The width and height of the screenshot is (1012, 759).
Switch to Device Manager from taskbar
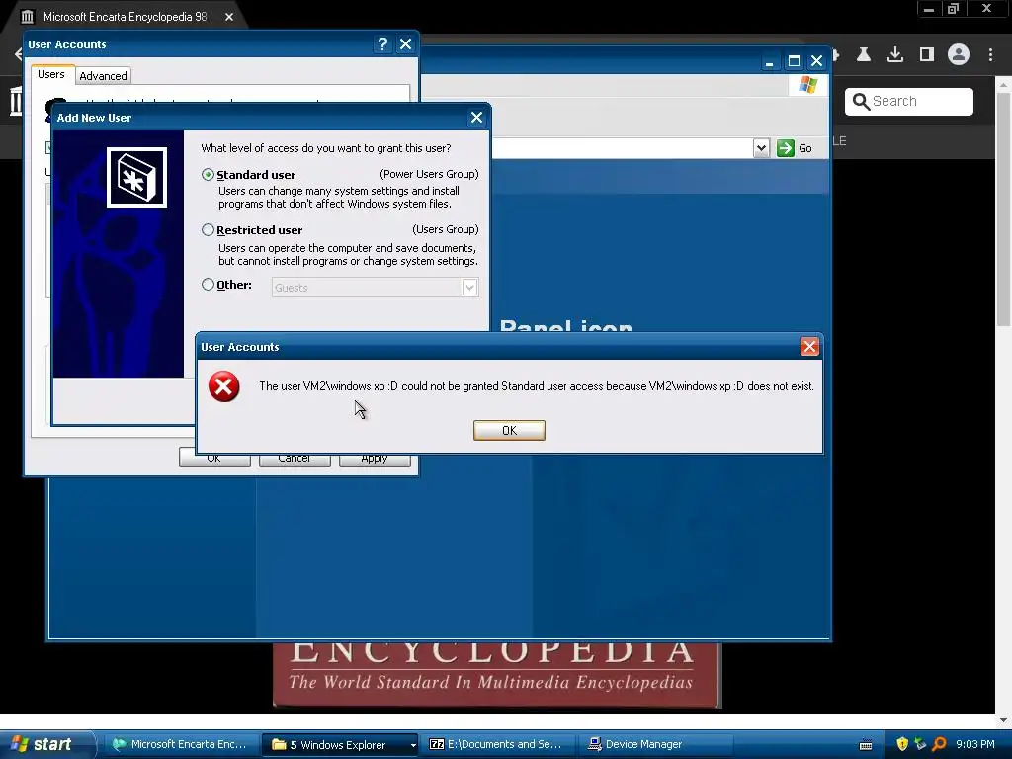click(x=655, y=744)
